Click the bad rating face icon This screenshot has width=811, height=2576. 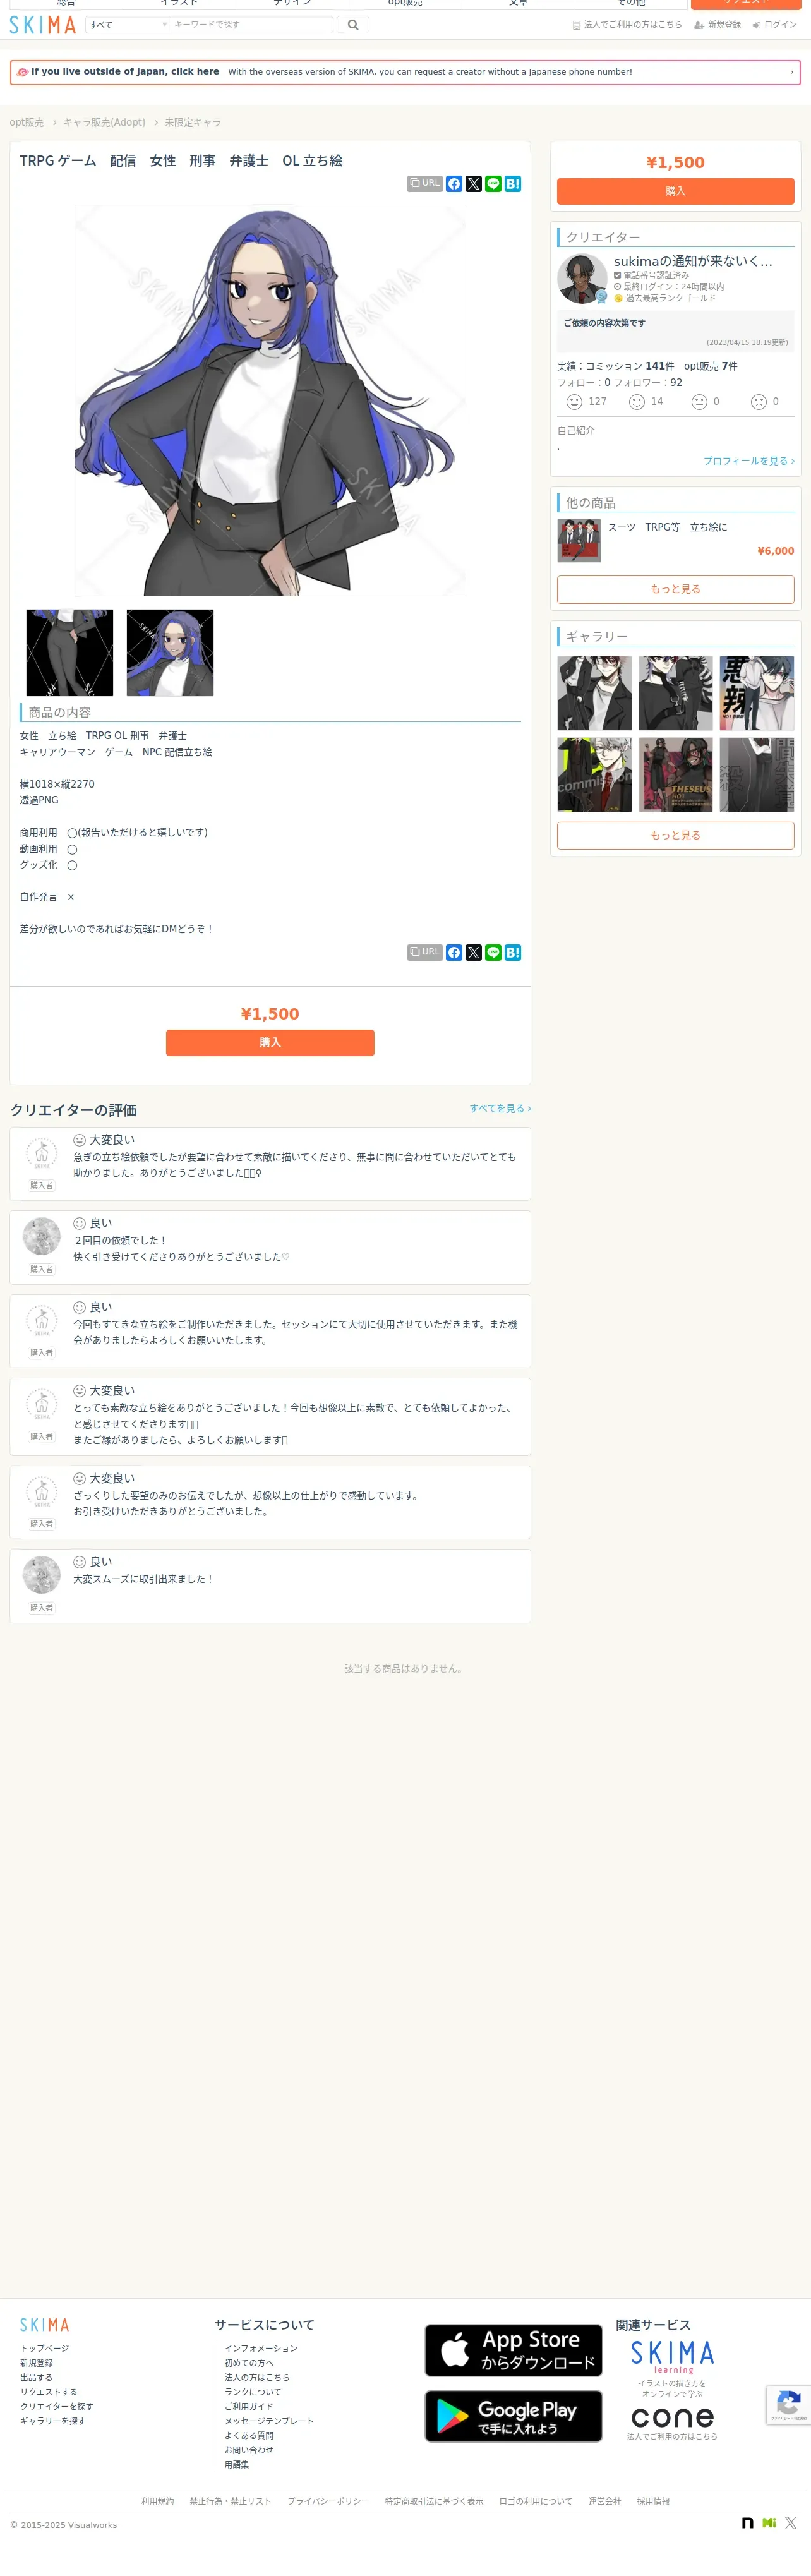pos(758,402)
